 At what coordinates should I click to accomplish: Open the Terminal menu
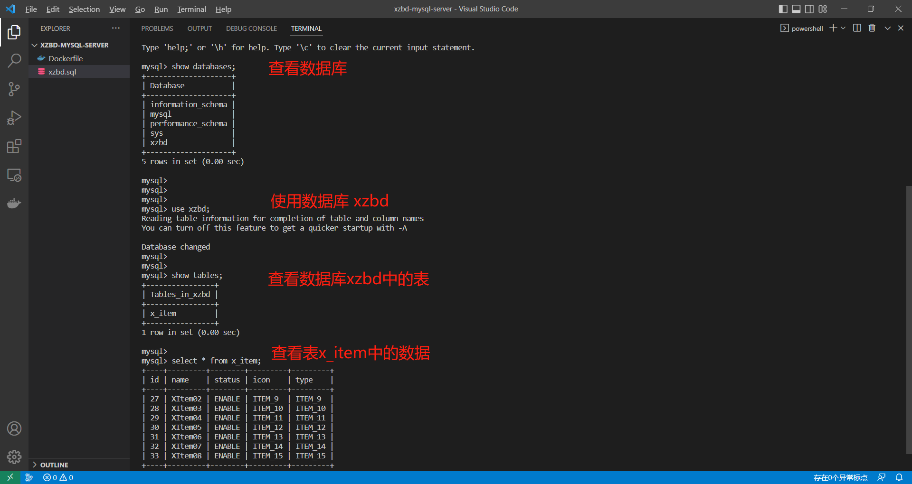click(191, 9)
